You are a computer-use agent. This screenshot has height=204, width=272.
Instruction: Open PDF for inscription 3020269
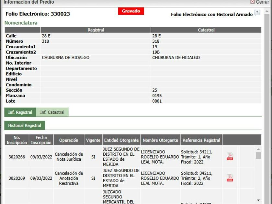(230, 178)
